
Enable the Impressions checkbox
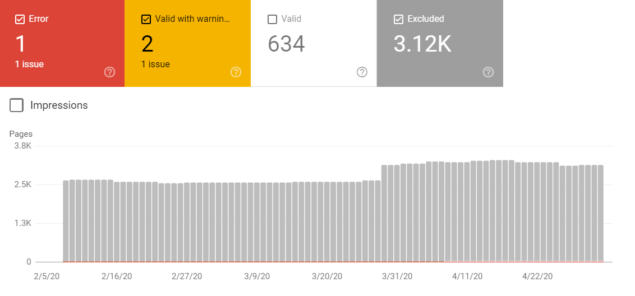point(16,105)
